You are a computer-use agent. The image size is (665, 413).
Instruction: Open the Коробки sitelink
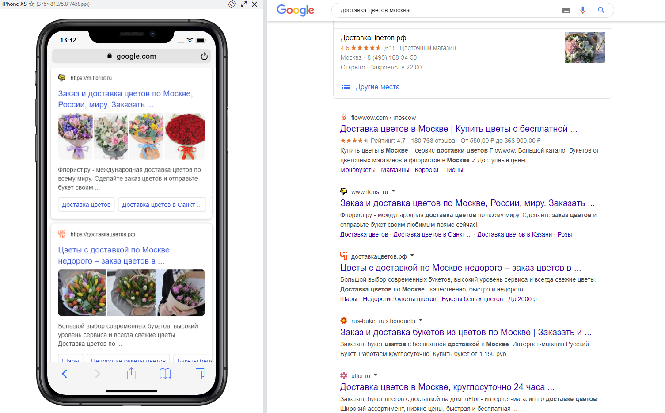426,170
